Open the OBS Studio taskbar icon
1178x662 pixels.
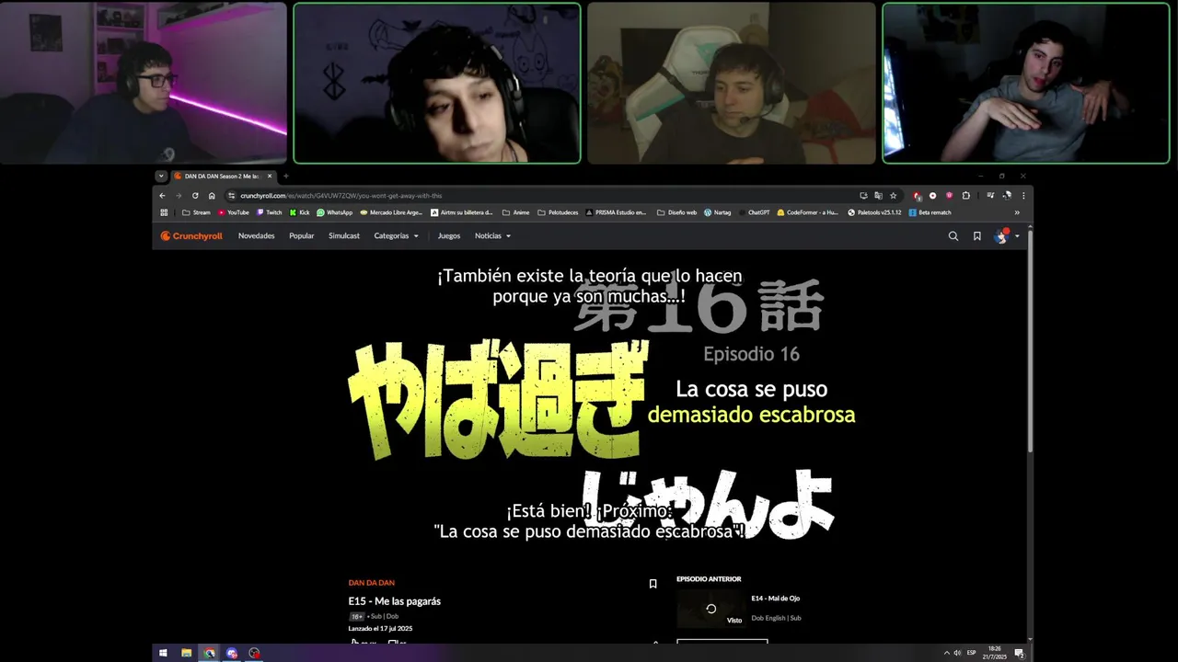[x=254, y=653]
